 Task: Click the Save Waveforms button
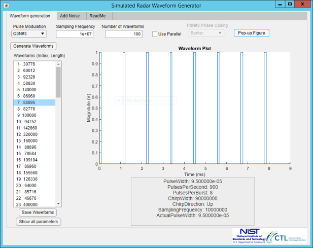[x=38, y=212]
